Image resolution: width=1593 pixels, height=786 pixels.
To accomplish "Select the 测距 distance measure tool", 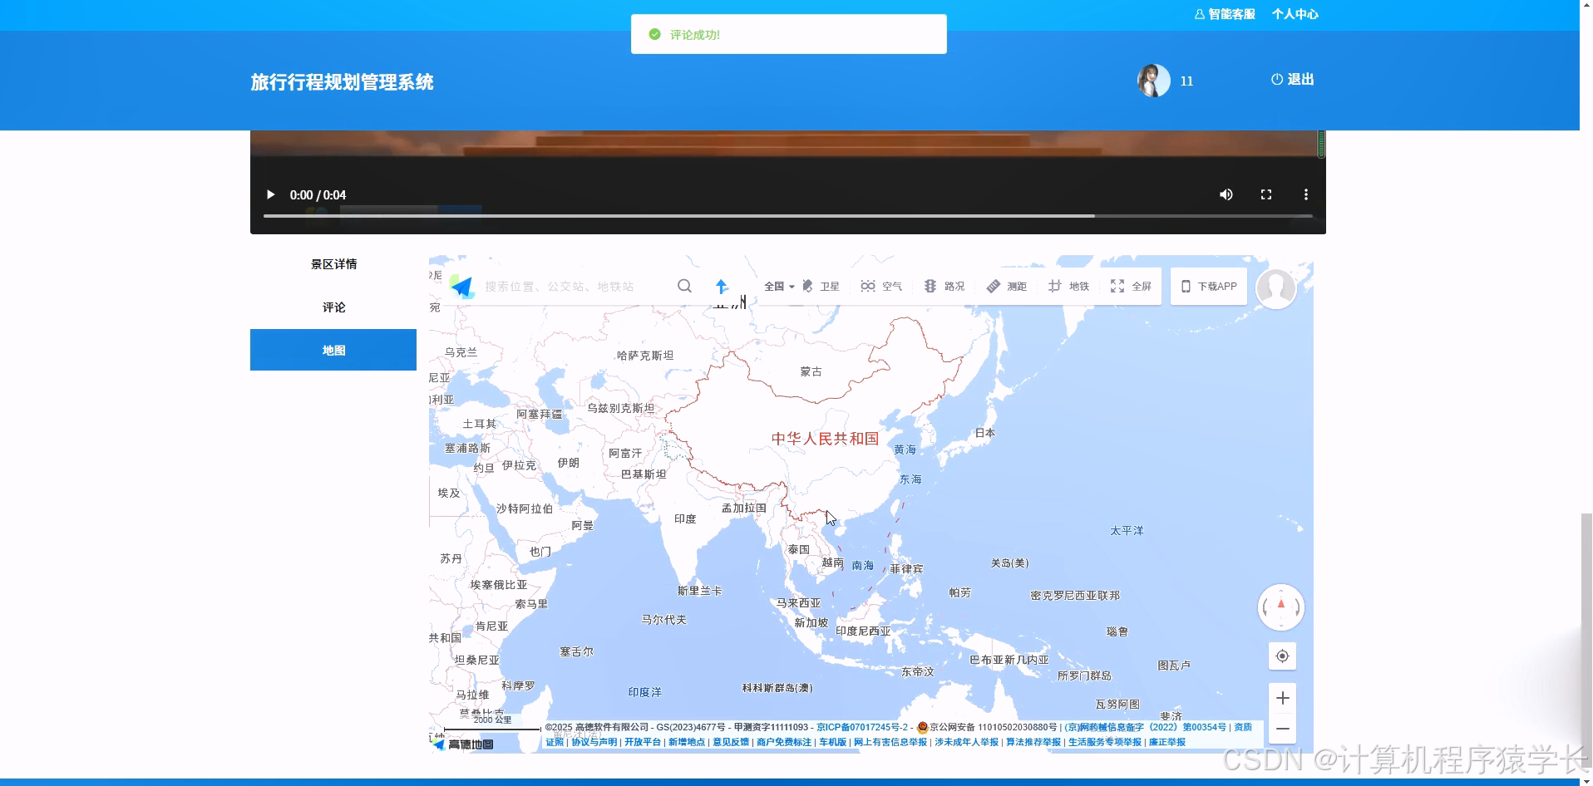I will 1007,286.
